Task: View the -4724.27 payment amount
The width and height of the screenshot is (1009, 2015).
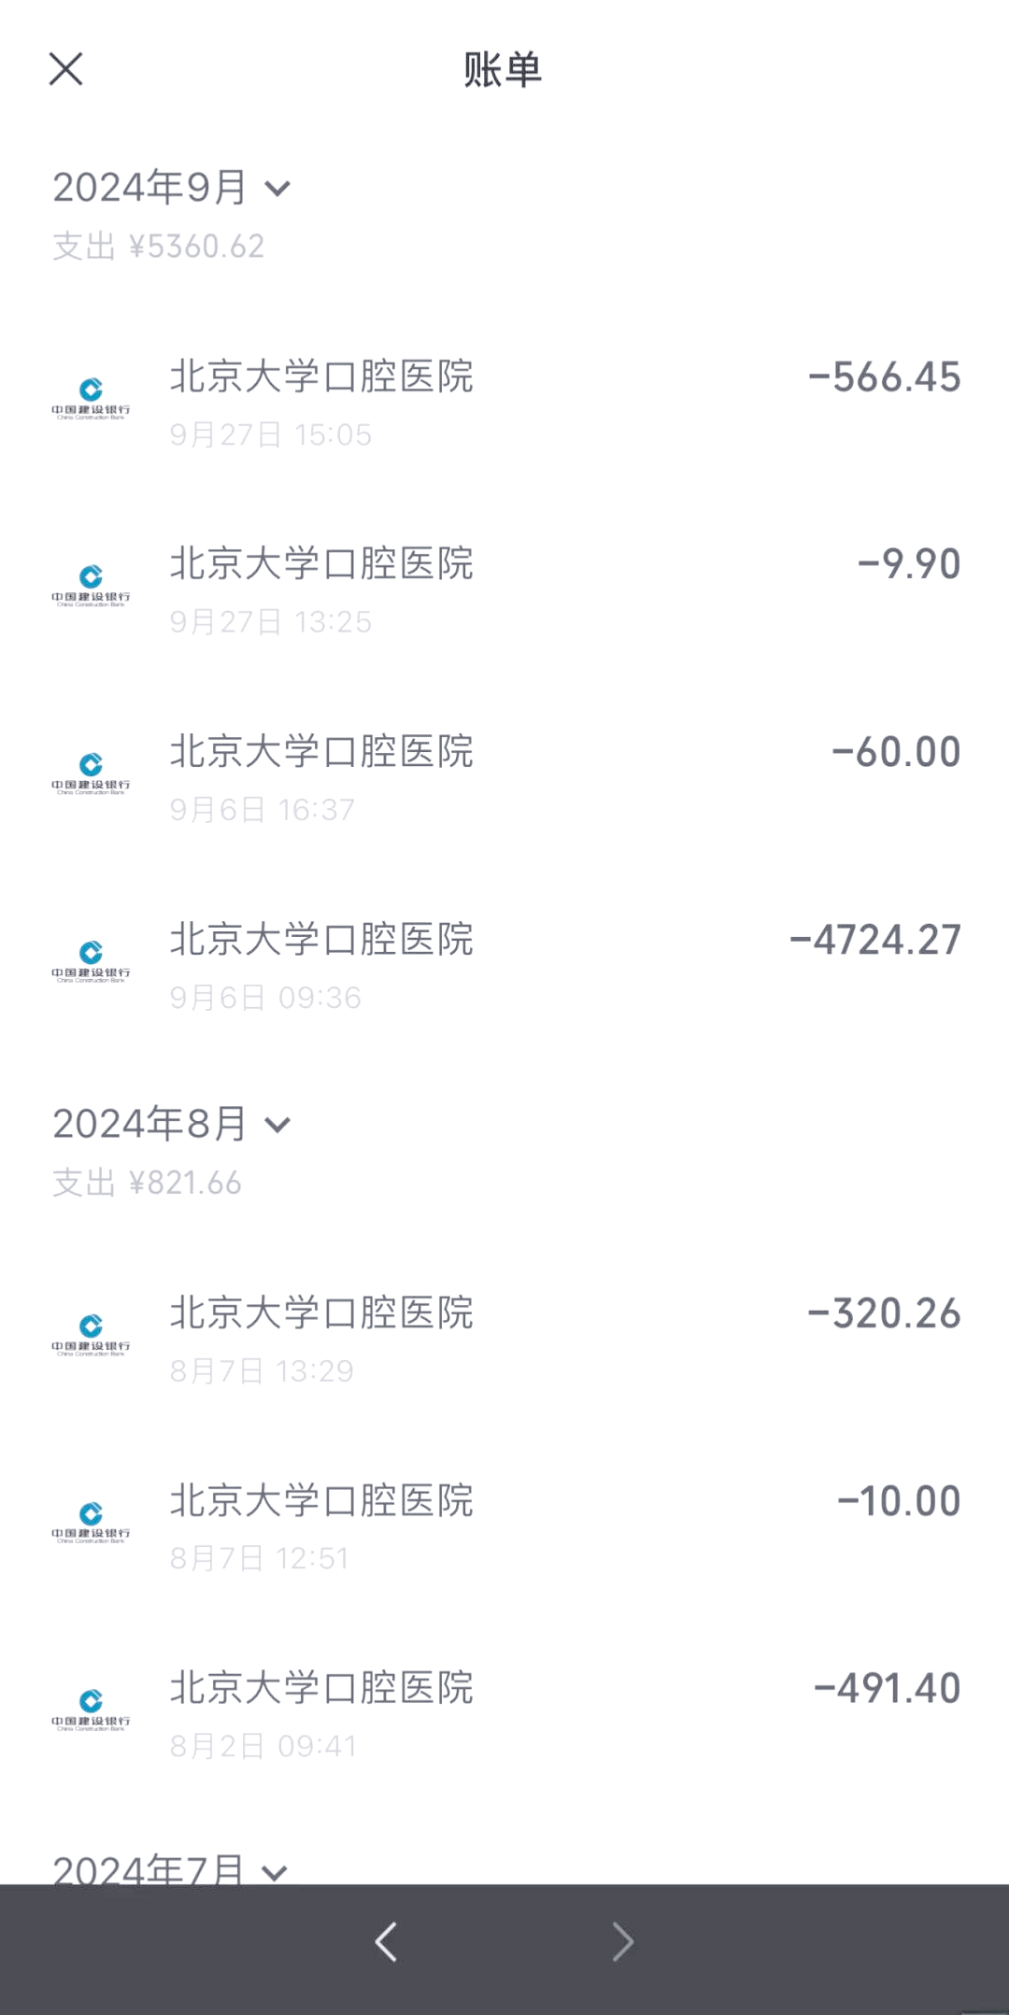Action: tap(874, 940)
